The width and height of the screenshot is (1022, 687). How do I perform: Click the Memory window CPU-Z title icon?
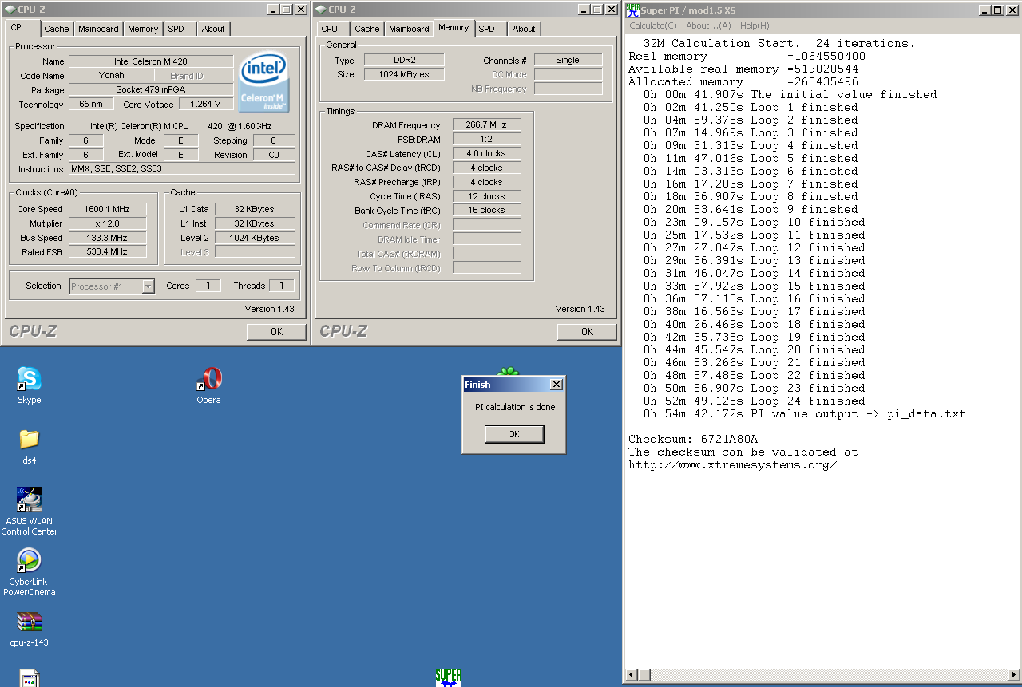point(320,10)
